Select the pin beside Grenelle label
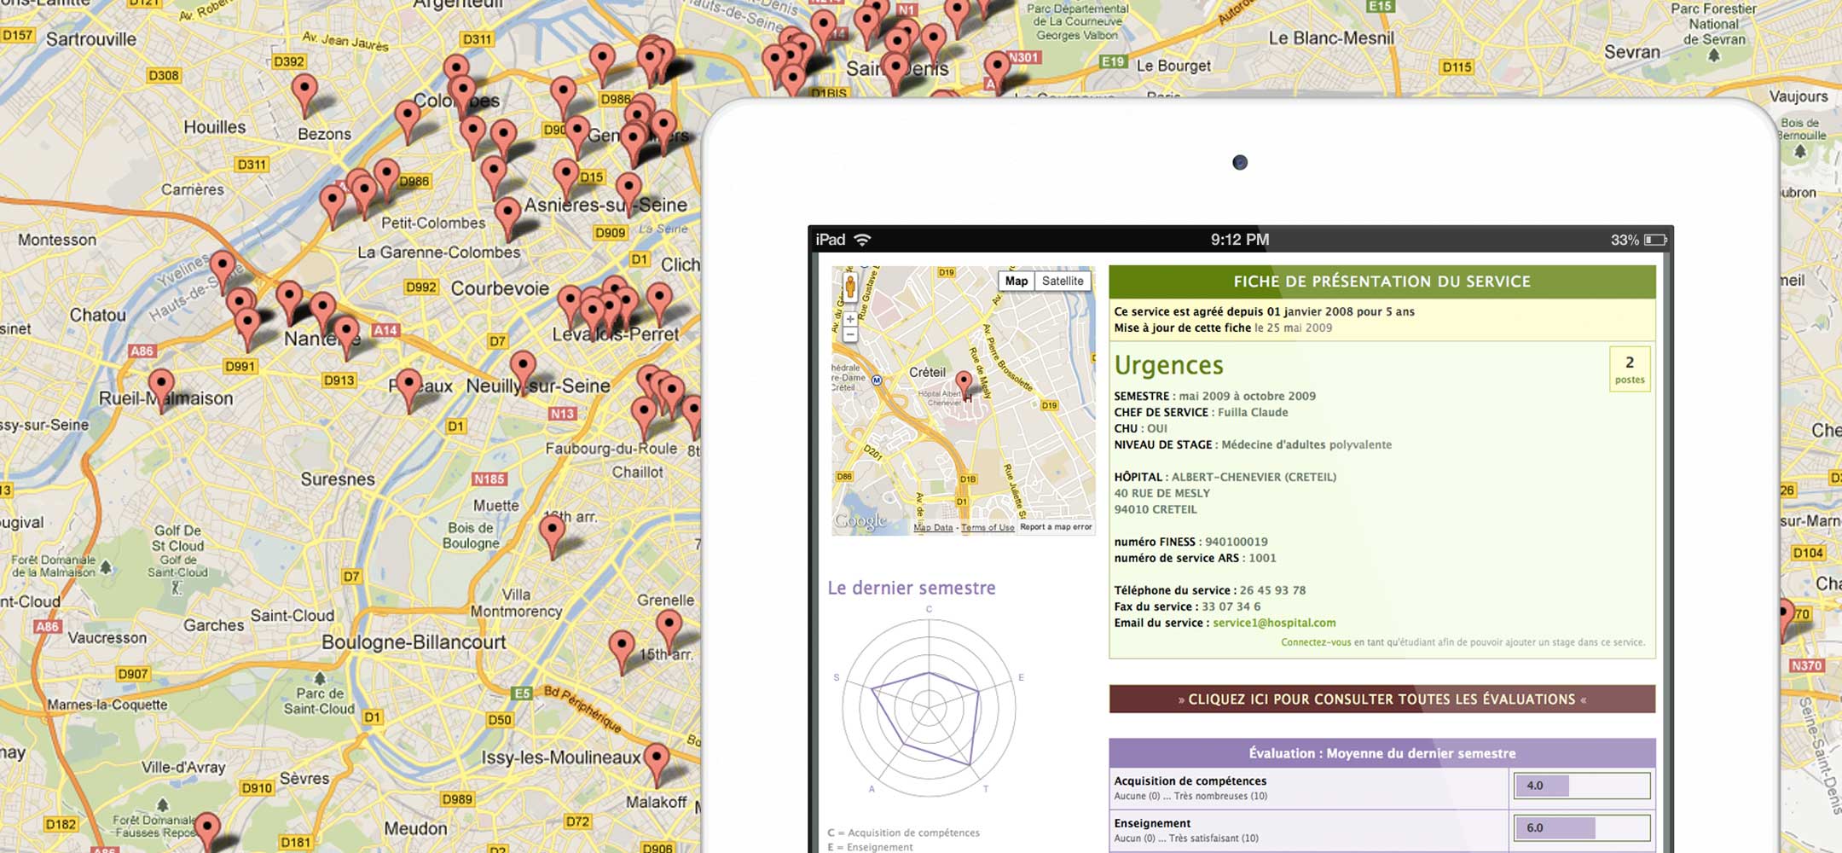Image resolution: width=1842 pixels, height=853 pixels. tap(669, 632)
